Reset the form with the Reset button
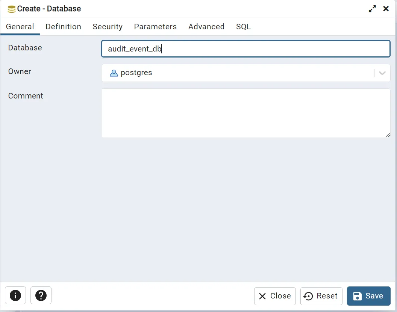 (321, 296)
